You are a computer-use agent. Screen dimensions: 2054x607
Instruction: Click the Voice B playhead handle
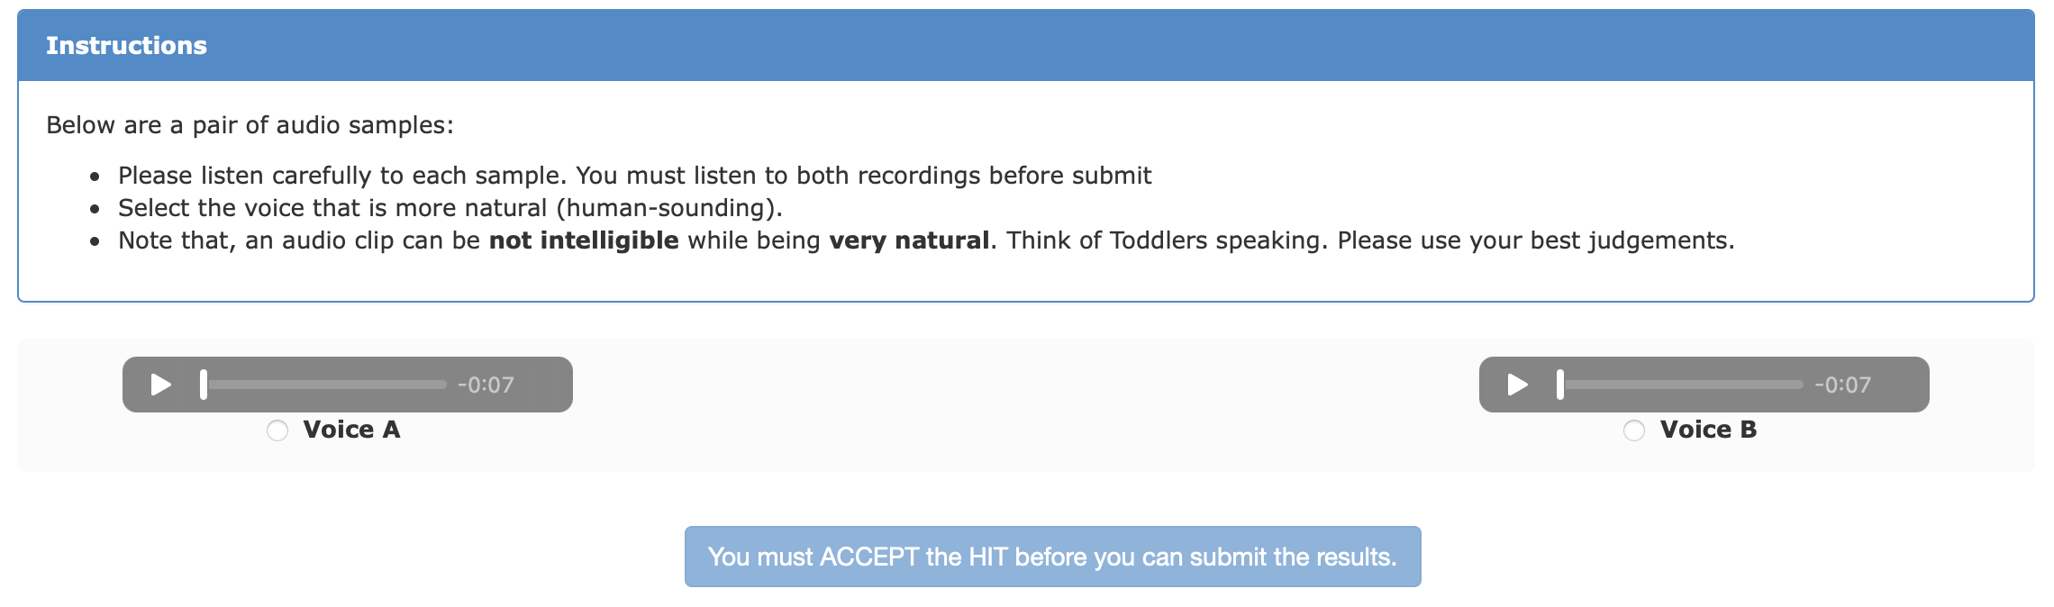click(x=1560, y=385)
